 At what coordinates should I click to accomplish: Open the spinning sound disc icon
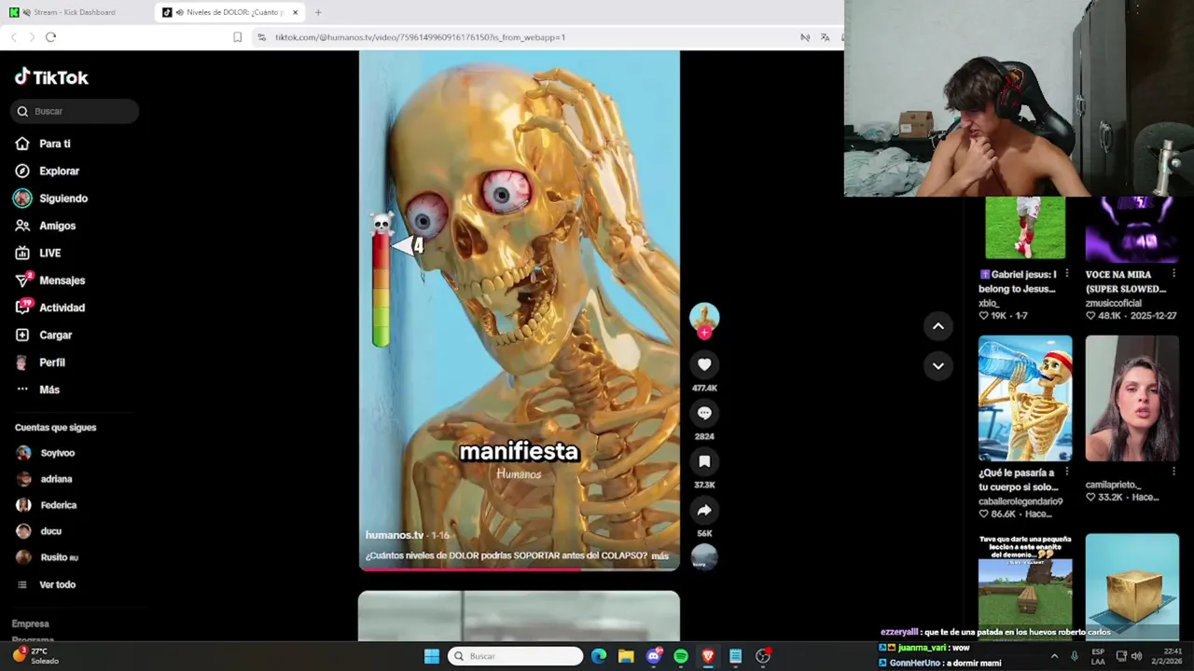[x=704, y=556]
